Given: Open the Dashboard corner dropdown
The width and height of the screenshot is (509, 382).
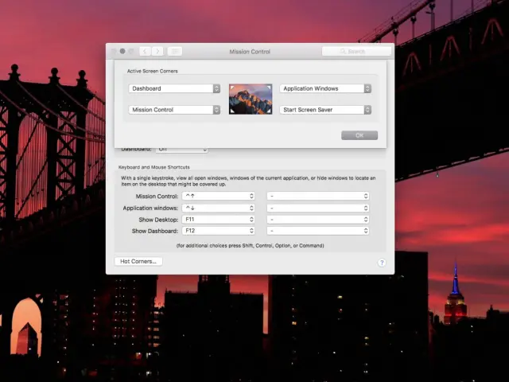Looking at the screenshot, I should point(174,88).
